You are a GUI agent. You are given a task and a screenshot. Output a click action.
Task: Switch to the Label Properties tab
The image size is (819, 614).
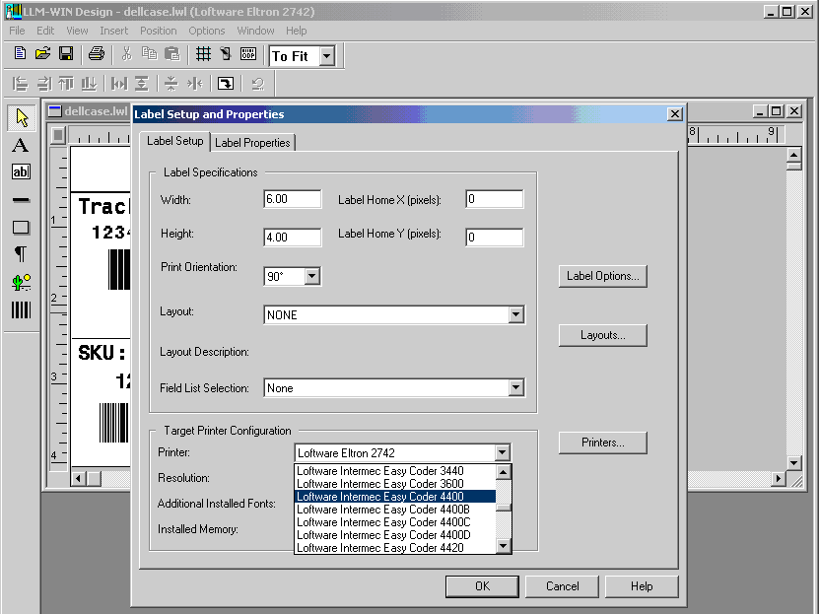coord(252,143)
